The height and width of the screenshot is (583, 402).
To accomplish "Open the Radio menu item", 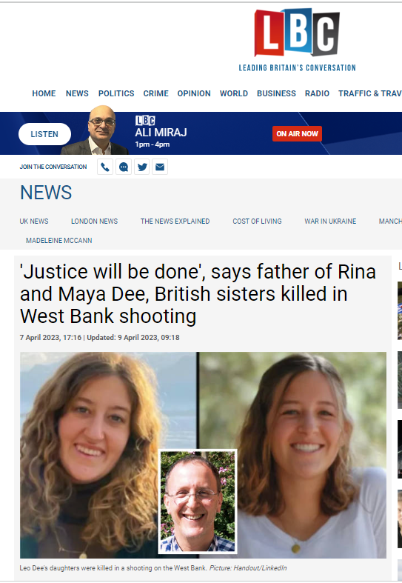I will [x=318, y=93].
